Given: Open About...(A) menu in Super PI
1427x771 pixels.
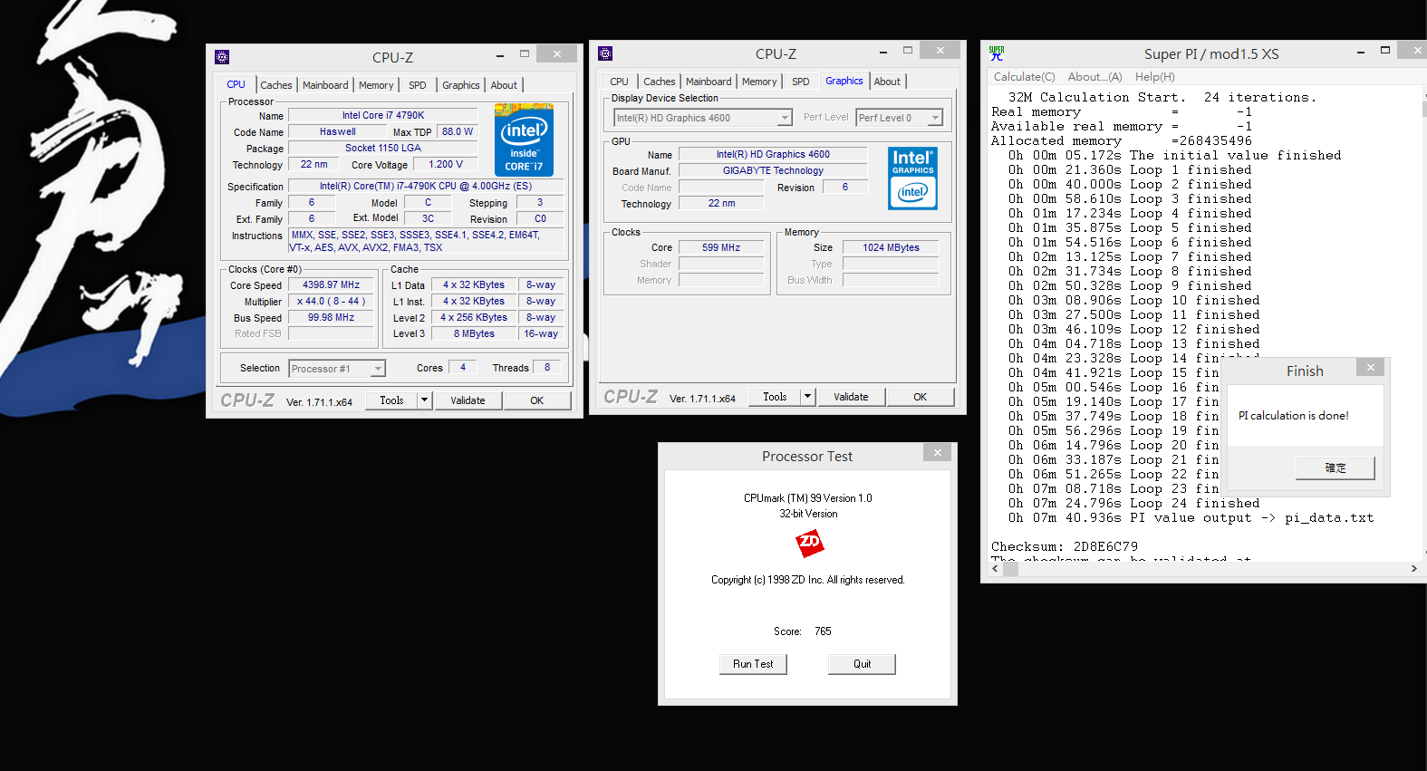Looking at the screenshot, I should tap(1094, 77).
